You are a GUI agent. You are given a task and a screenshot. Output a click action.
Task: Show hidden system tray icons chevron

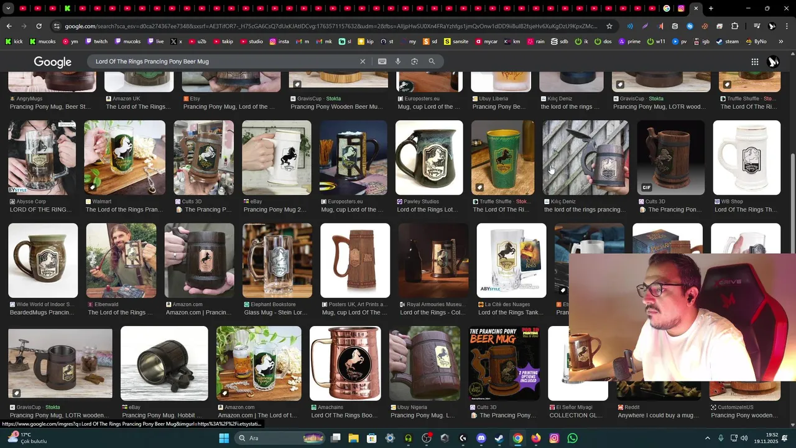point(707,438)
